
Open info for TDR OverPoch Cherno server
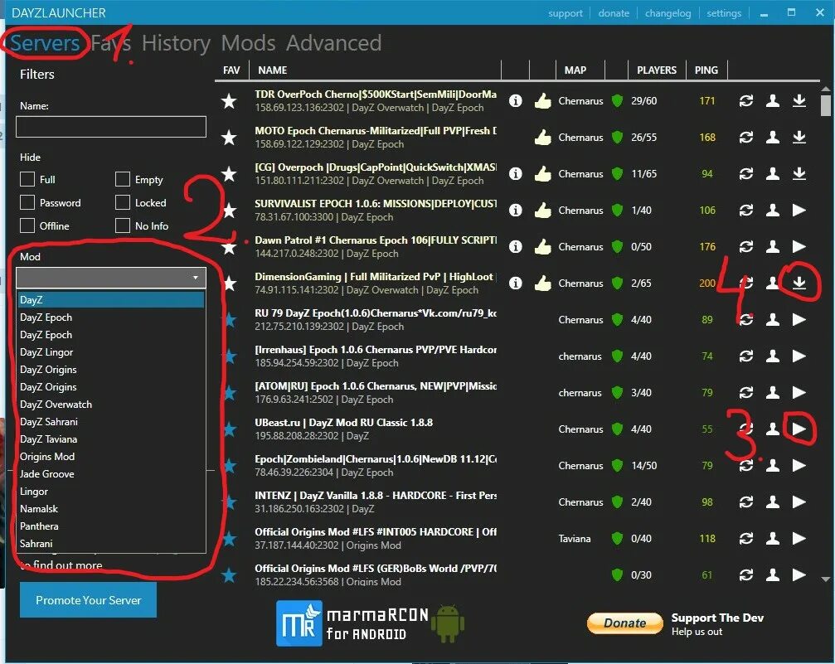tap(515, 100)
